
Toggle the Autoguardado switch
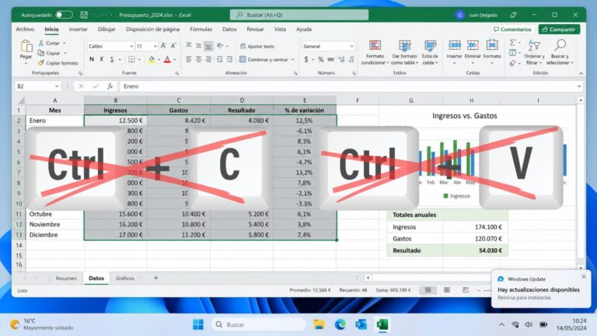(x=64, y=15)
